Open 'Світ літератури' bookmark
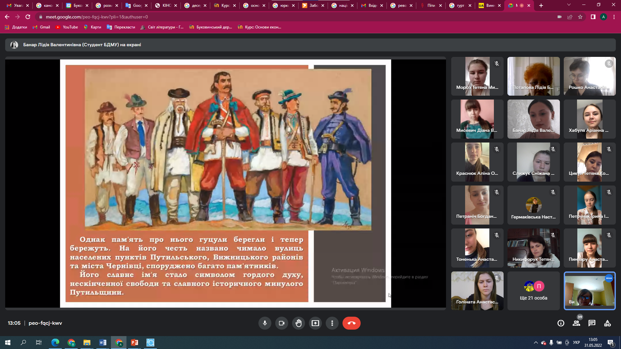The width and height of the screenshot is (621, 349). [x=162, y=27]
